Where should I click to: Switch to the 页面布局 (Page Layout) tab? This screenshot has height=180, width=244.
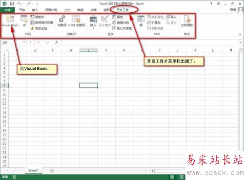51,10
